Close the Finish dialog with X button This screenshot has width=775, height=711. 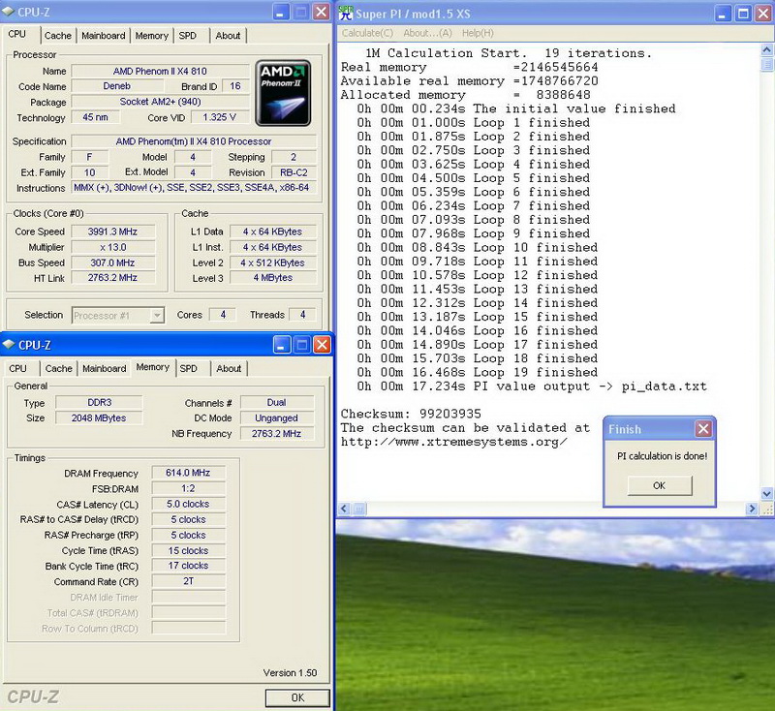click(703, 428)
